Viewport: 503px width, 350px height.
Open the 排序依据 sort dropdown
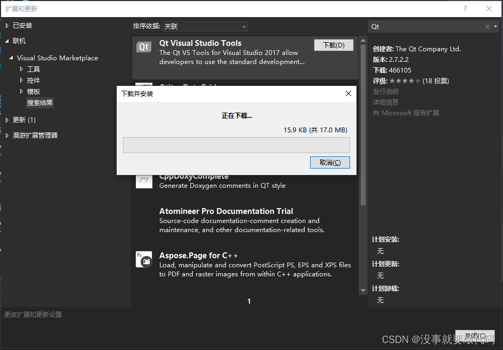coord(205,26)
